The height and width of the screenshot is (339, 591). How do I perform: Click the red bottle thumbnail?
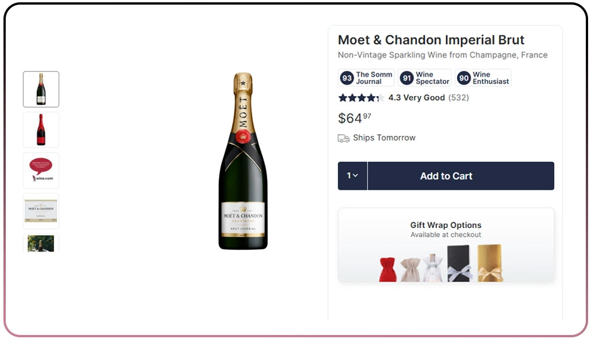pyautogui.click(x=41, y=129)
